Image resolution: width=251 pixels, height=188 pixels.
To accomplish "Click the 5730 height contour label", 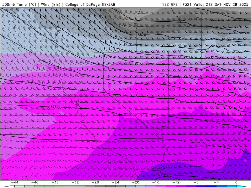I will [x=55, y=107].
